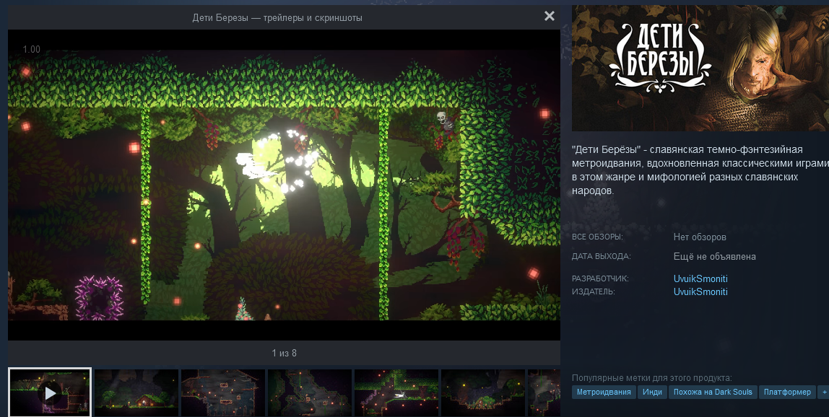Expand more tags with plus button
The height and width of the screenshot is (417, 829).
point(823,392)
